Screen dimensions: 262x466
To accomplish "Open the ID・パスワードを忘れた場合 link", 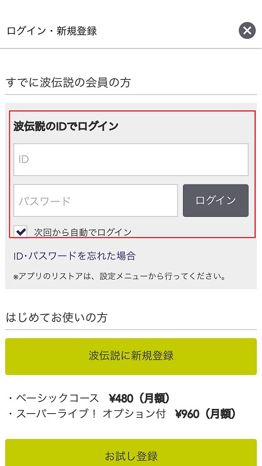I will [x=75, y=256].
